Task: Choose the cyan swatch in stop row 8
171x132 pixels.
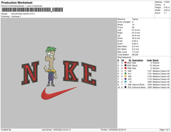Action: (125, 82)
